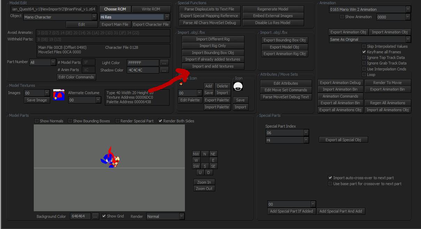Click the Regenerate Model button
Viewport: 421px width, 229px height.
(273, 9)
